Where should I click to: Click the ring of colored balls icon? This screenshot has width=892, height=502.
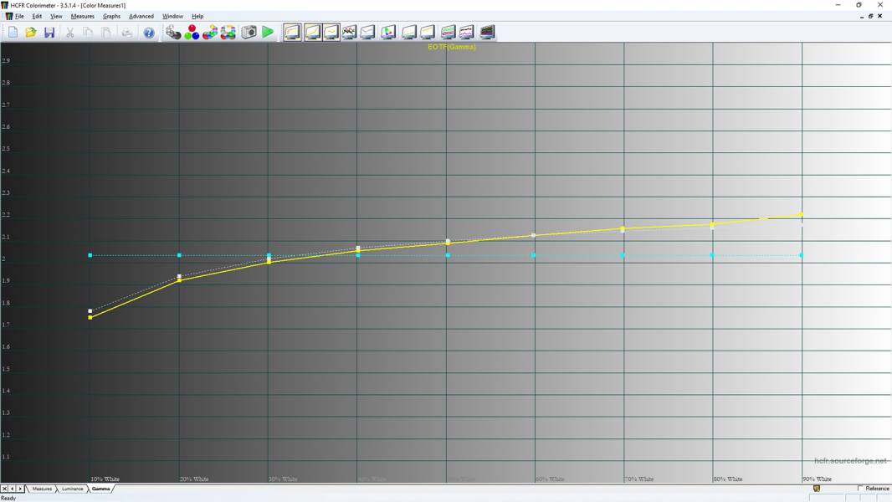(228, 33)
